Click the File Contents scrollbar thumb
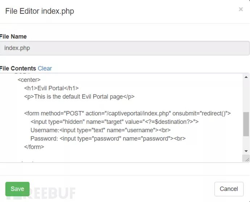250x202 pixels. tap(246, 124)
